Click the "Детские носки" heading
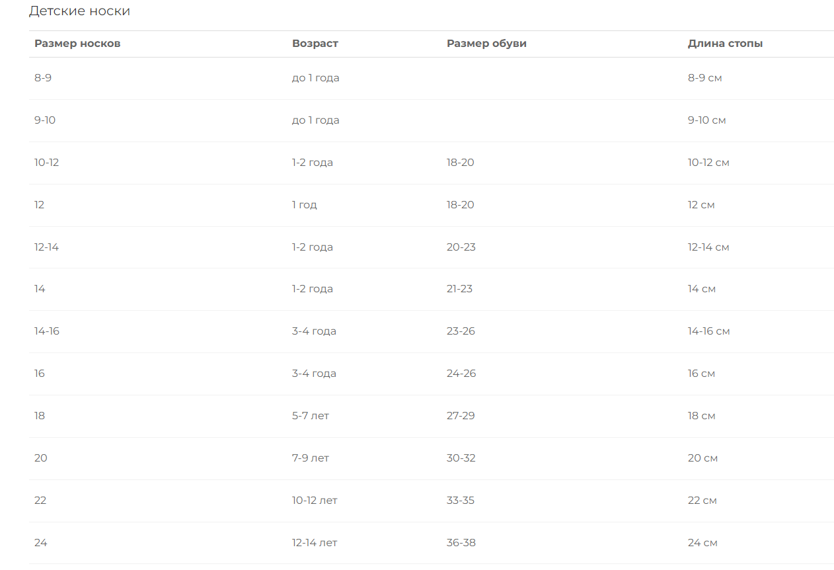The width and height of the screenshot is (834, 570). pyautogui.click(x=79, y=11)
